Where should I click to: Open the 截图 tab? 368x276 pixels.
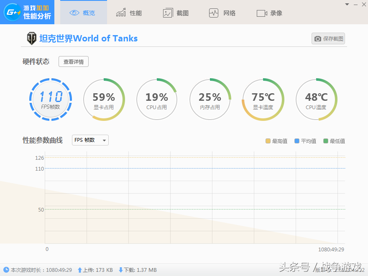(x=176, y=13)
